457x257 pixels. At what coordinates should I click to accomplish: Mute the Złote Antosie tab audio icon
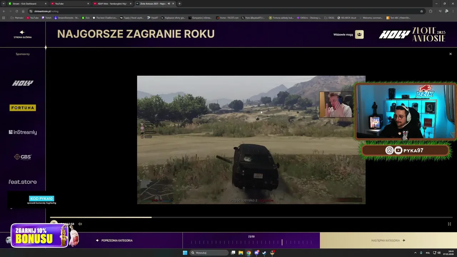click(169, 4)
